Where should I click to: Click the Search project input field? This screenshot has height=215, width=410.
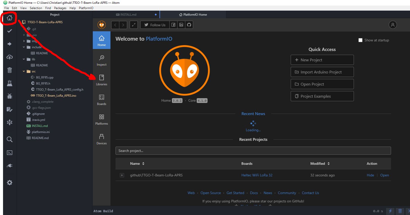(x=253, y=151)
